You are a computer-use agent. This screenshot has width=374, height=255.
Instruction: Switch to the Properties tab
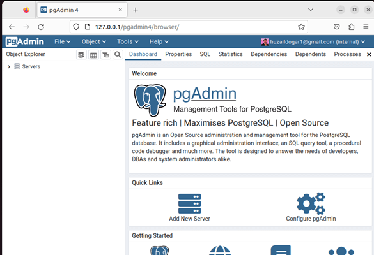coord(178,54)
